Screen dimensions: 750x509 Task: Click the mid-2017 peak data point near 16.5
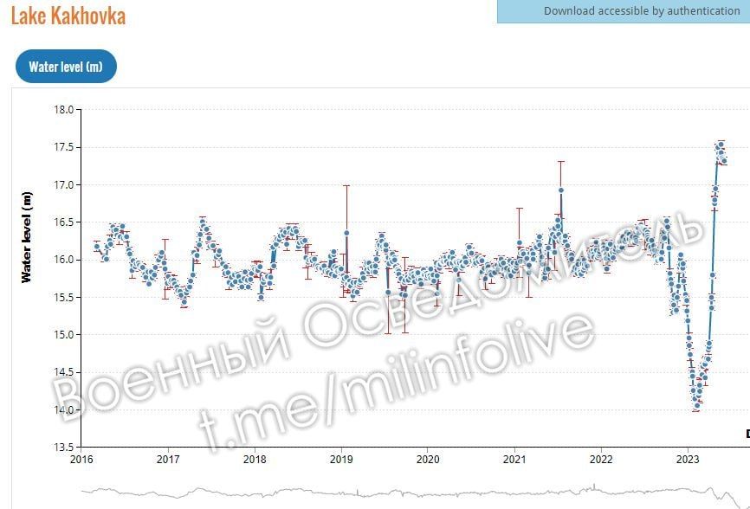pos(203,222)
